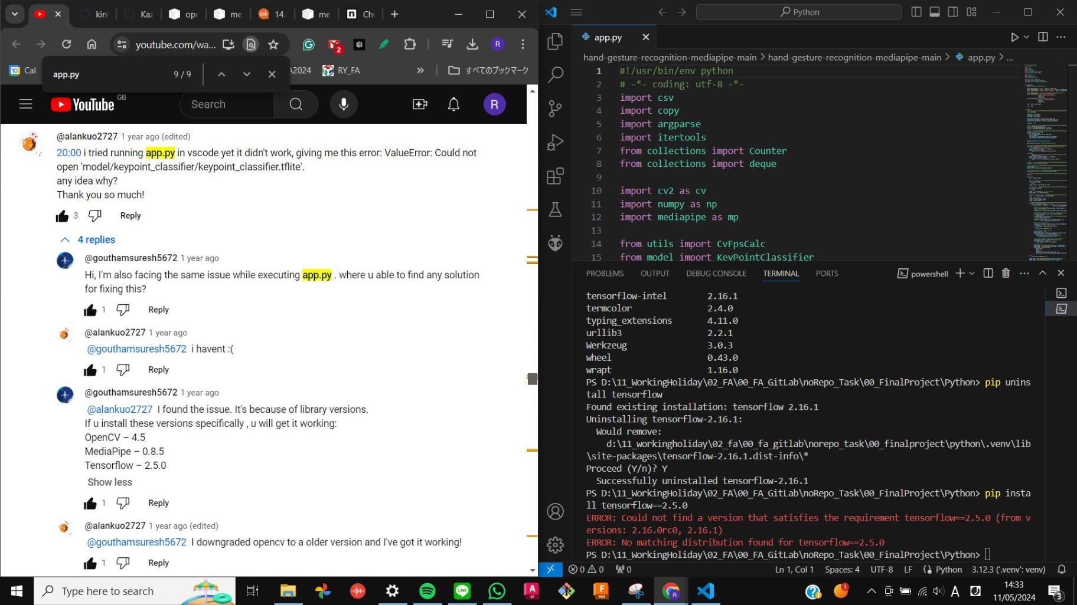
Task: Jump to 20:00 timestamp link
Action: pyautogui.click(x=68, y=153)
